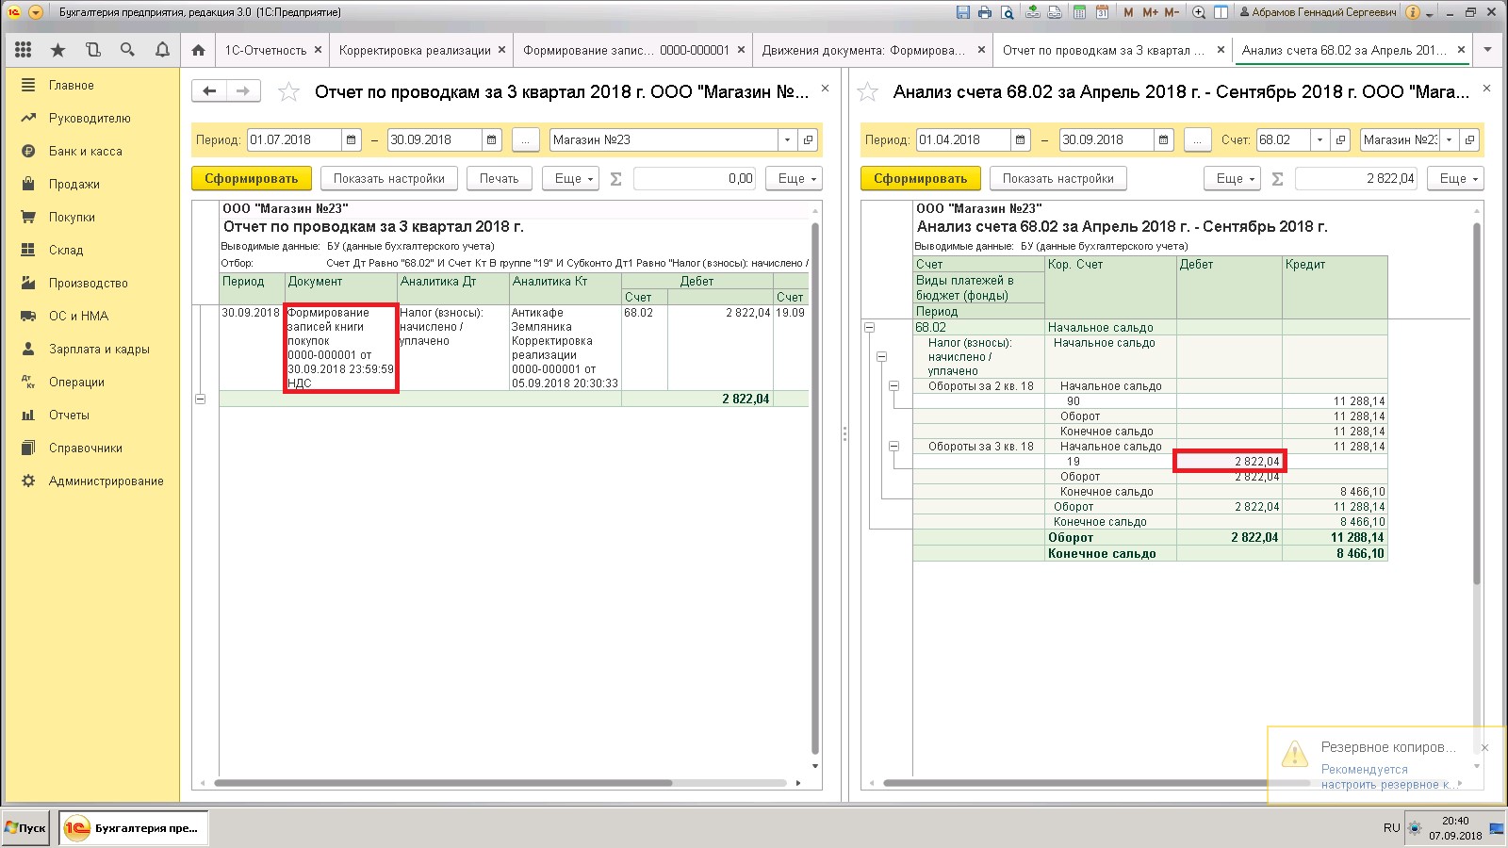
Task: Open calendar picker for start date 01.07.2018
Action: [x=351, y=139]
